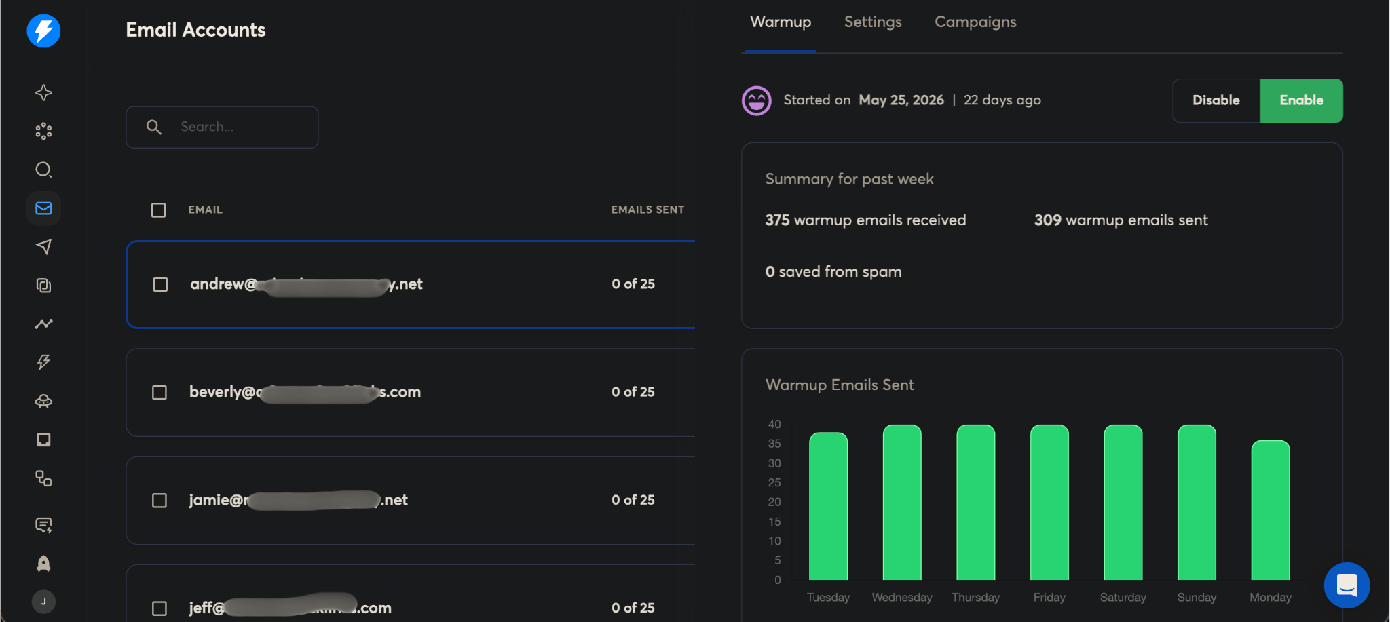Click the Monday bar in the chart
Screen dimensions: 1390x622
1271,510
